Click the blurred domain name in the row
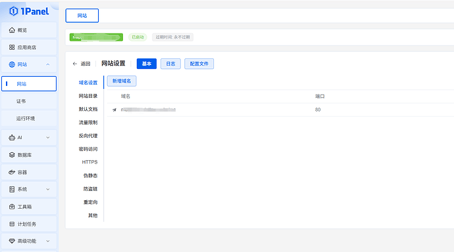Viewport: 454px width, 252px height. [x=148, y=110]
